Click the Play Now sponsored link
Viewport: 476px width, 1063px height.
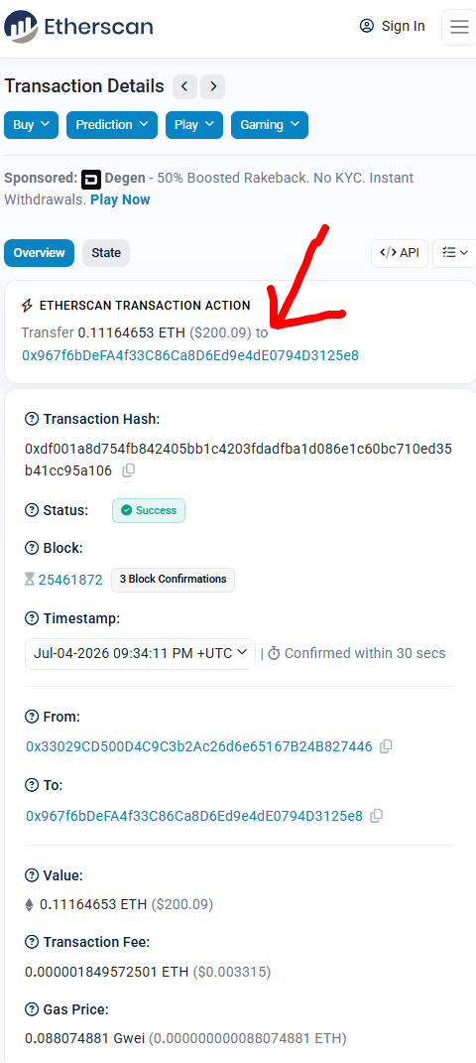[x=121, y=199]
